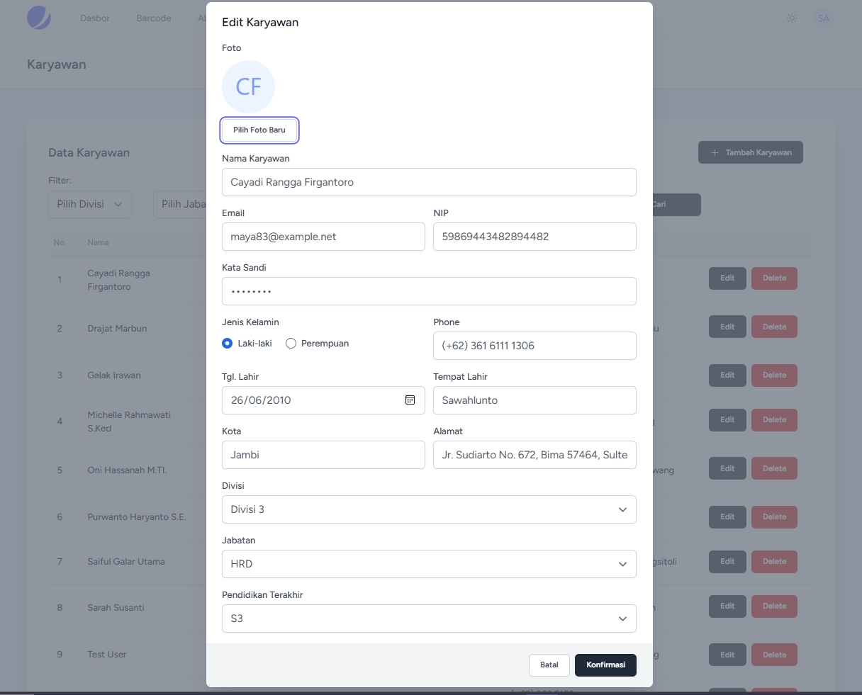Click the Tambah Karyawan button
This screenshot has height=695, width=862.
click(x=750, y=152)
